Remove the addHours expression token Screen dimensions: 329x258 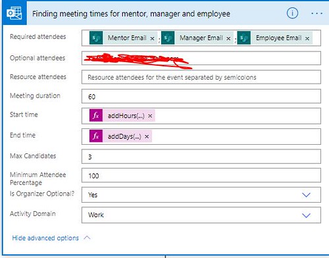click(150, 116)
